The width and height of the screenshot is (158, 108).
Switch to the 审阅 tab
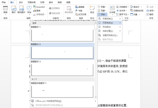point(60,2)
